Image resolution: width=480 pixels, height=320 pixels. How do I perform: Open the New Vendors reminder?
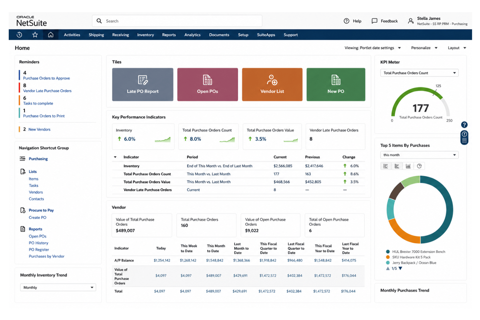(39, 129)
